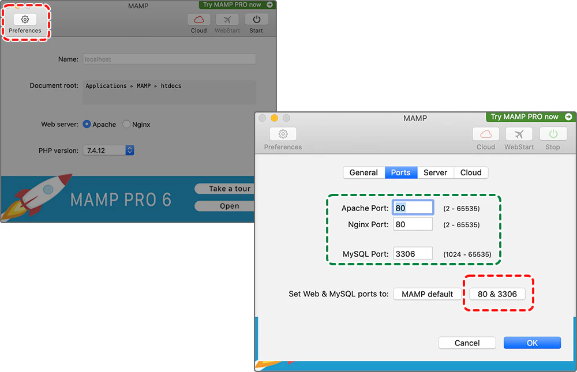Click the Name field showing localhost
Screen dimensions: 577x372
[x=169, y=59]
